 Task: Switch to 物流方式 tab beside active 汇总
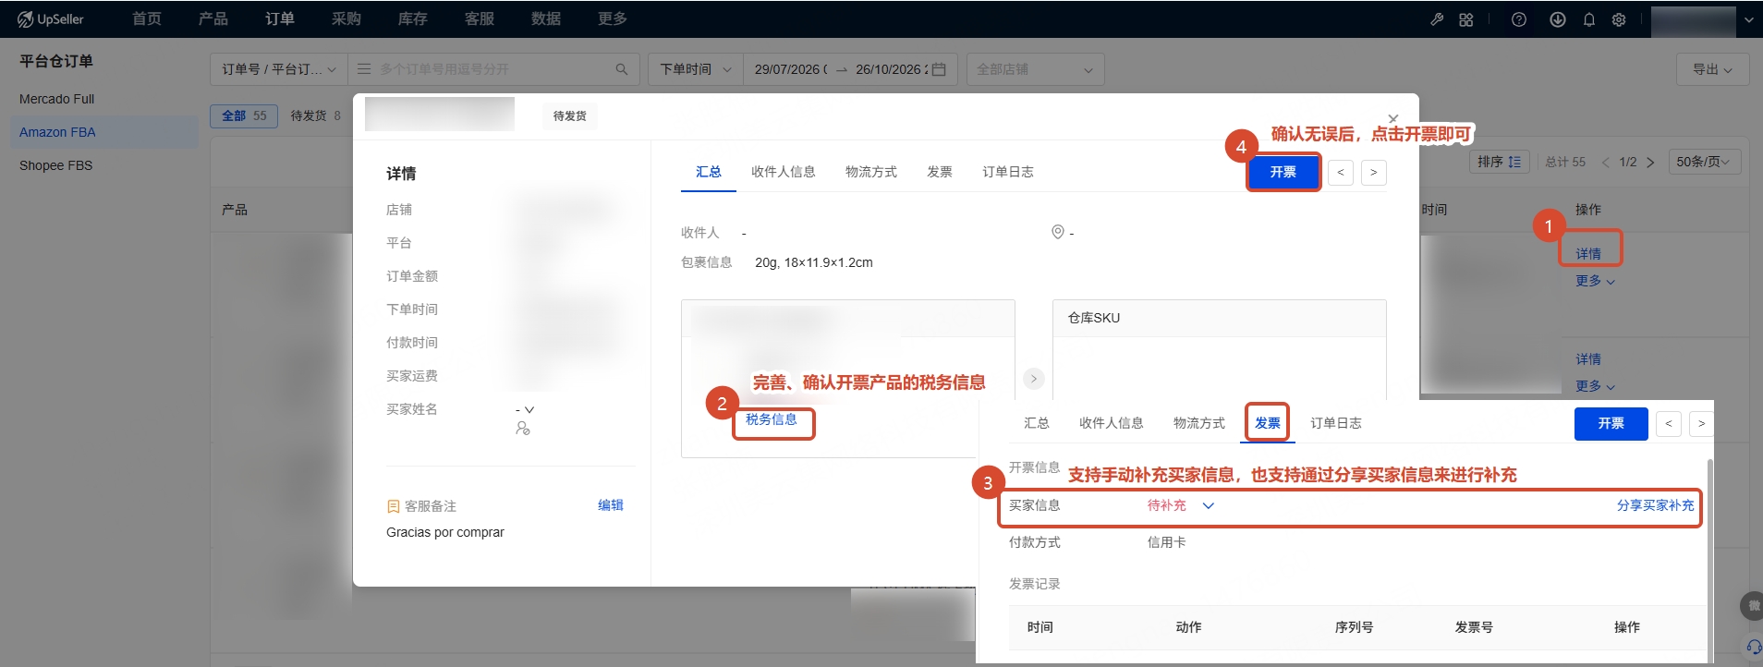click(871, 172)
